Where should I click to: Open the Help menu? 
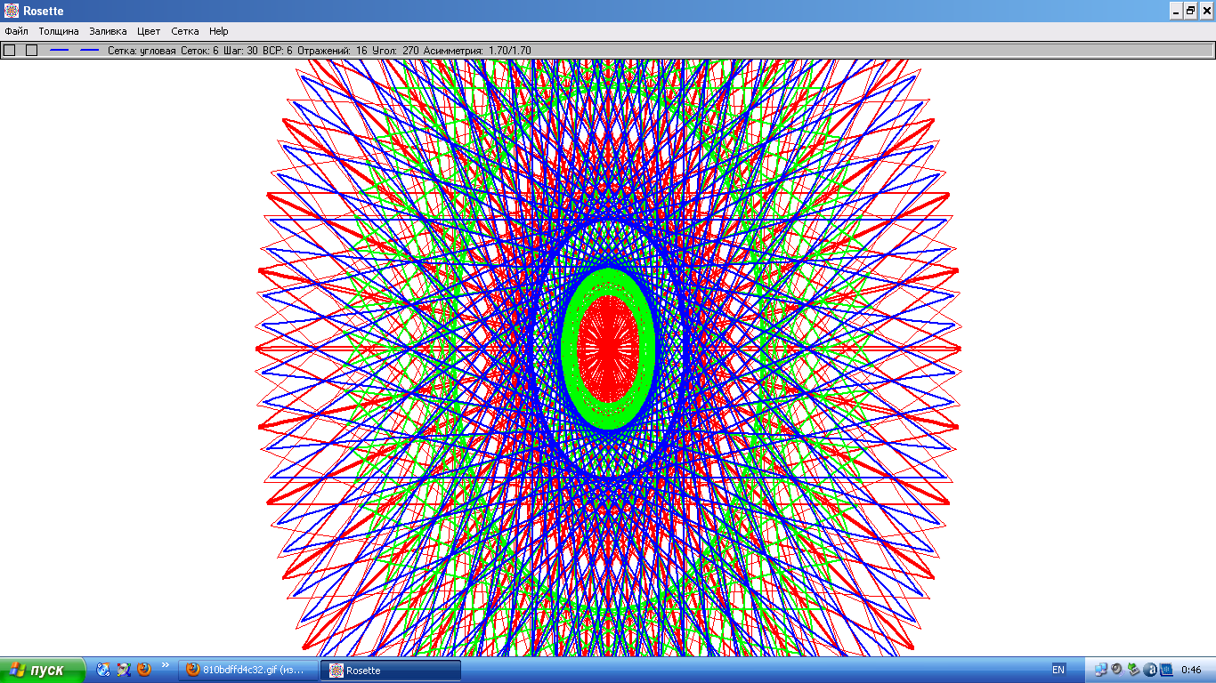pos(219,31)
